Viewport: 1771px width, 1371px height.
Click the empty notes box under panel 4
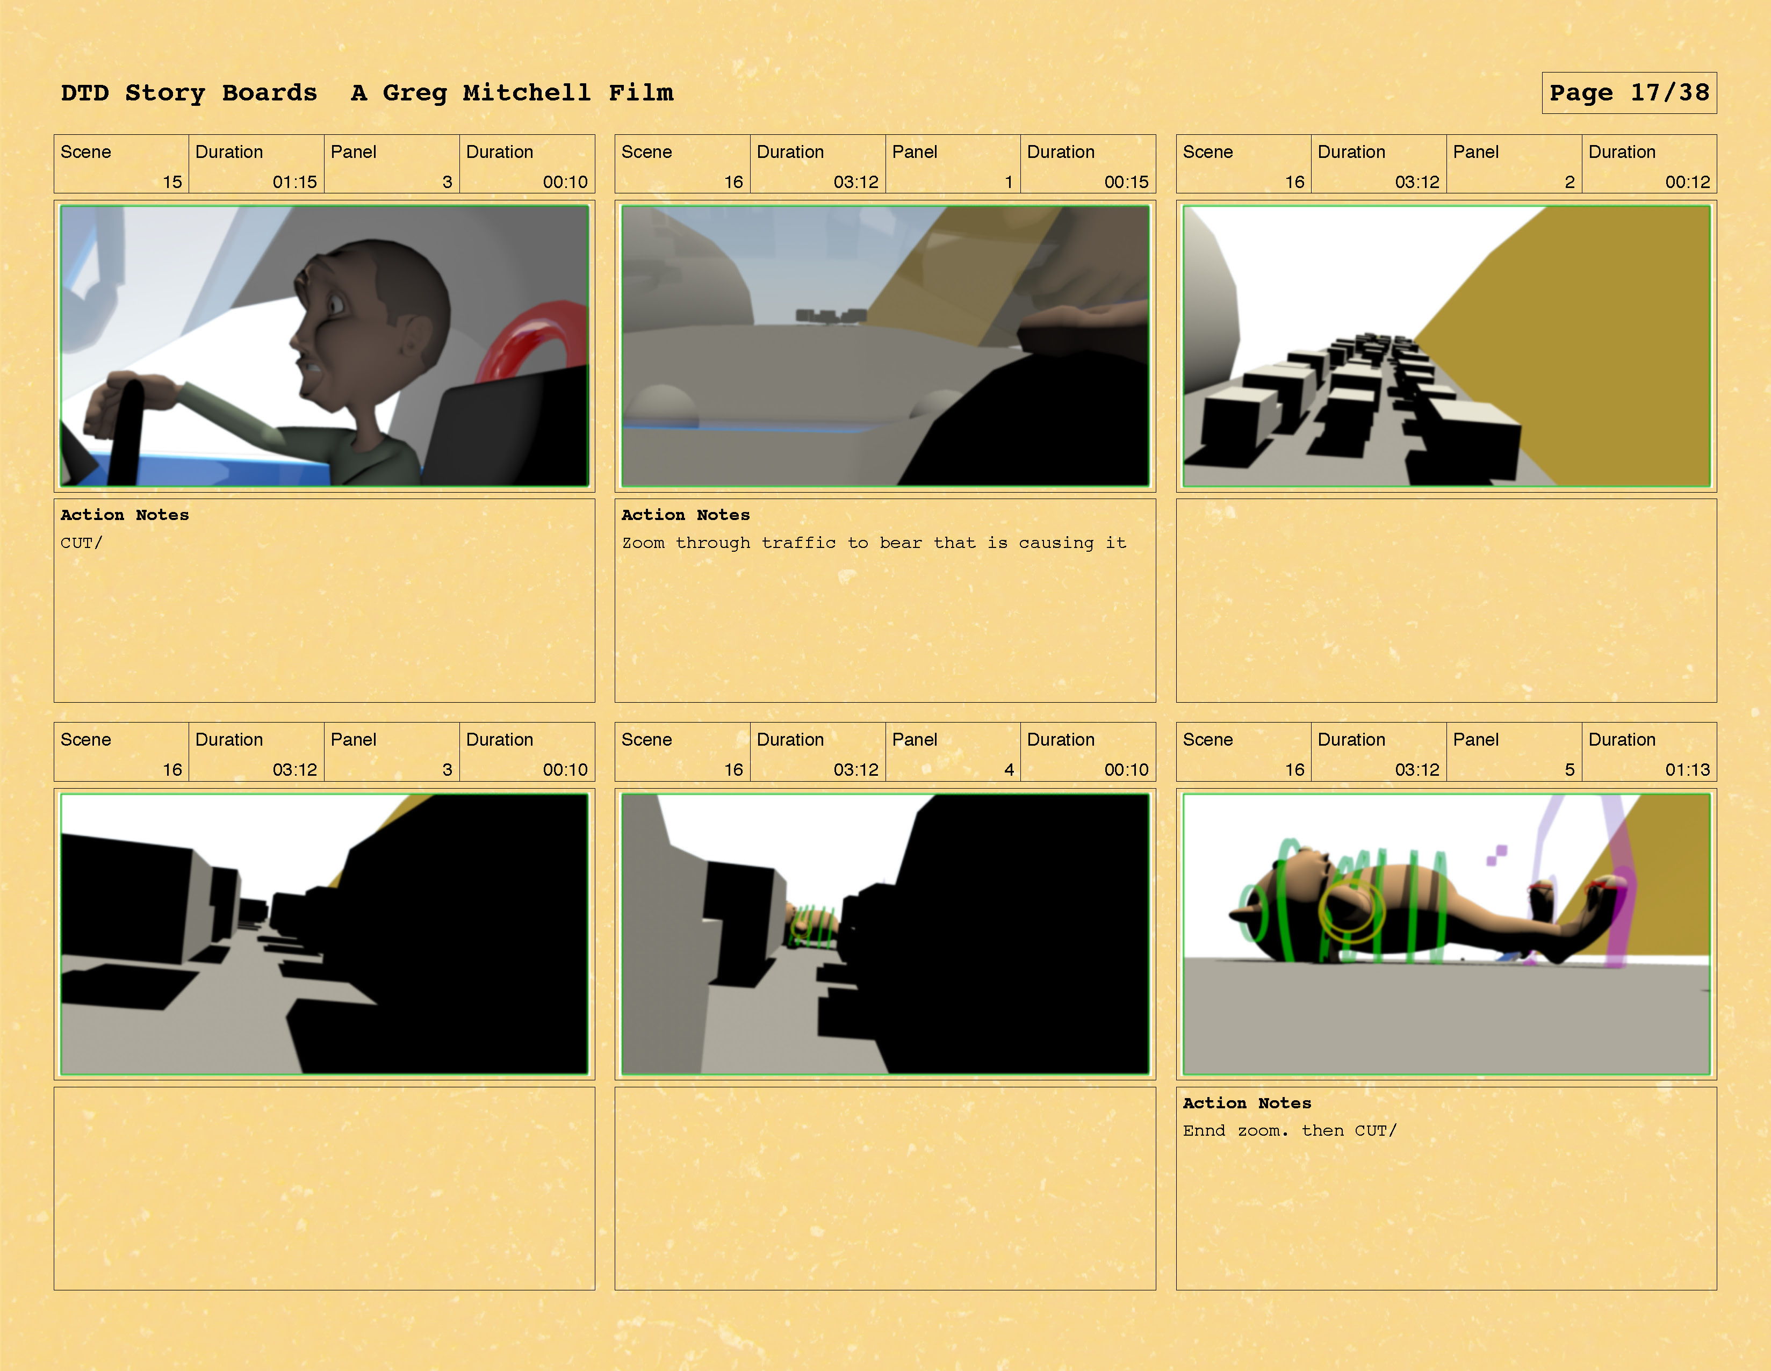click(884, 1188)
